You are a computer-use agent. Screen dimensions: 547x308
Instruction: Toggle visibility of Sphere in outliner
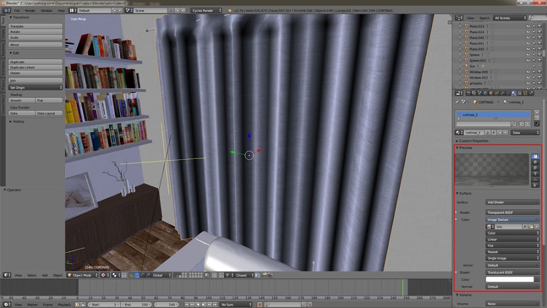(528, 55)
